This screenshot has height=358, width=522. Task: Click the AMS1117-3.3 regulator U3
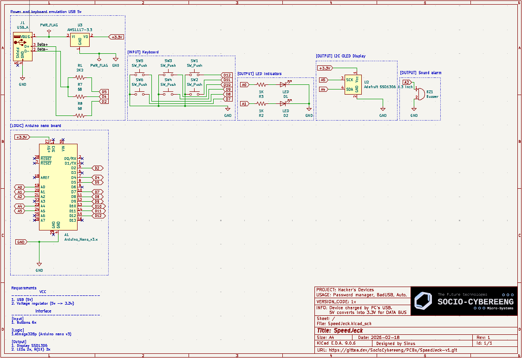pos(80,39)
